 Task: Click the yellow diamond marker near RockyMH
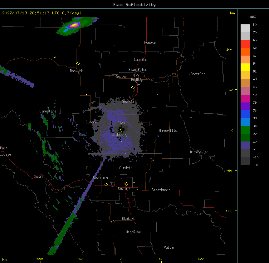pyautogui.click(x=78, y=64)
